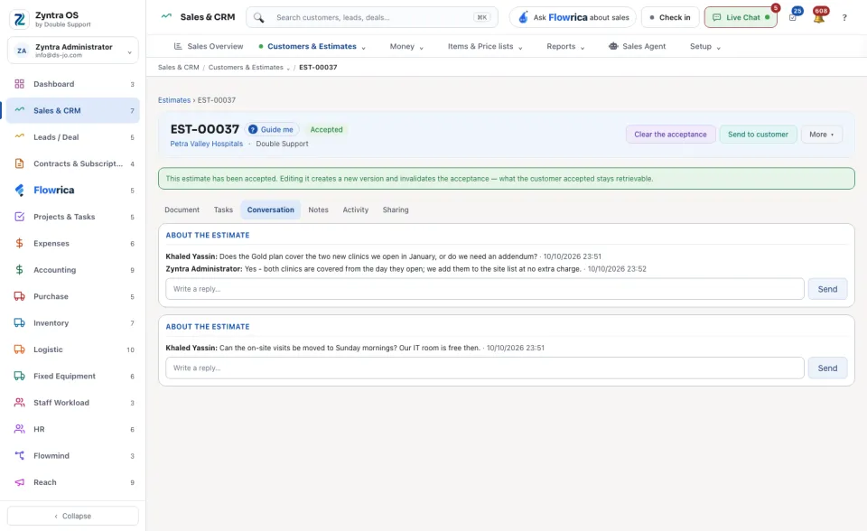Click the green accepted estimate notice banner

point(506,179)
